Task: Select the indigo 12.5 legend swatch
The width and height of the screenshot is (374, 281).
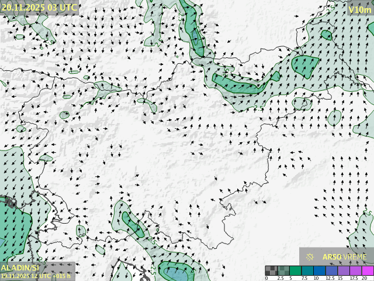Action: [x=331, y=270]
